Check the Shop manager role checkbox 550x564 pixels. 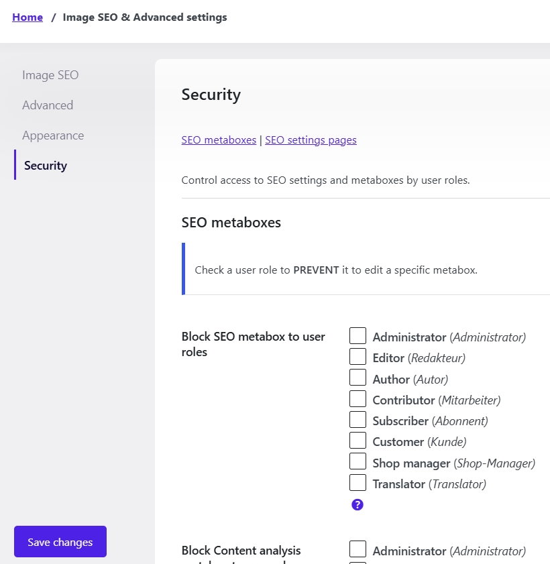(x=358, y=462)
